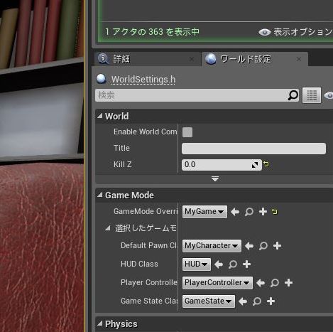Browse to Default Pawn Class asset
The height and width of the screenshot is (332, 333).
(x=263, y=246)
